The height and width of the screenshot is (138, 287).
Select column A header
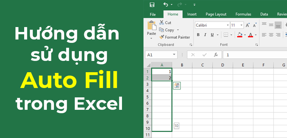coord(162,65)
